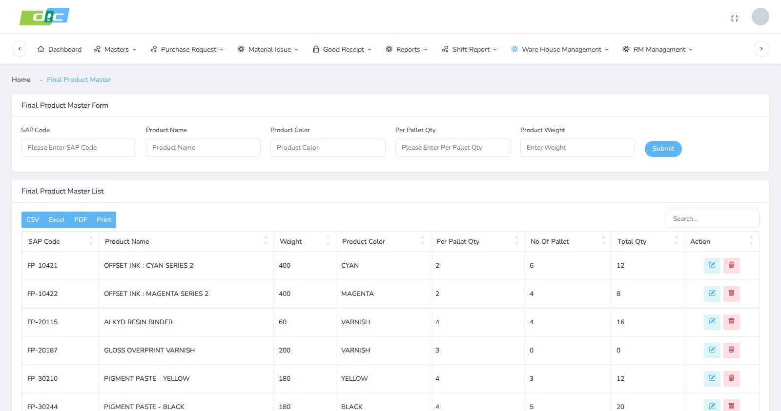This screenshot has height=411, width=781.
Task: Open the Masters menu
Action: coord(115,49)
